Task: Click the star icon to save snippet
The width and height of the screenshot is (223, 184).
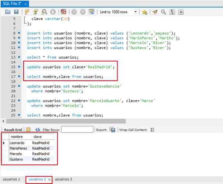Action: click(144, 12)
